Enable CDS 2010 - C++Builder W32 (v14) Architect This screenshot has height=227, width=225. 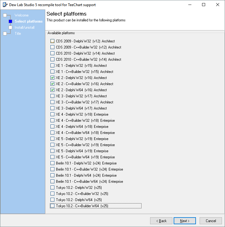(52, 59)
